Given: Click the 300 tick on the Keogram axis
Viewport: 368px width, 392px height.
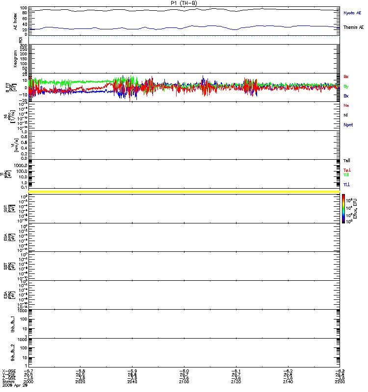Looking at the screenshot, I should (x=24, y=46).
